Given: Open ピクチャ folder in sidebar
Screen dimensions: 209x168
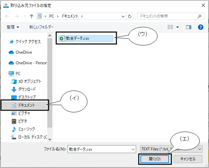Looking at the screenshot, I should [21, 113].
